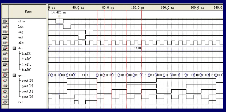This screenshot has width=226, height=112.
Task: Click the output pin icon for qout[1]
Action: click(5, 91)
